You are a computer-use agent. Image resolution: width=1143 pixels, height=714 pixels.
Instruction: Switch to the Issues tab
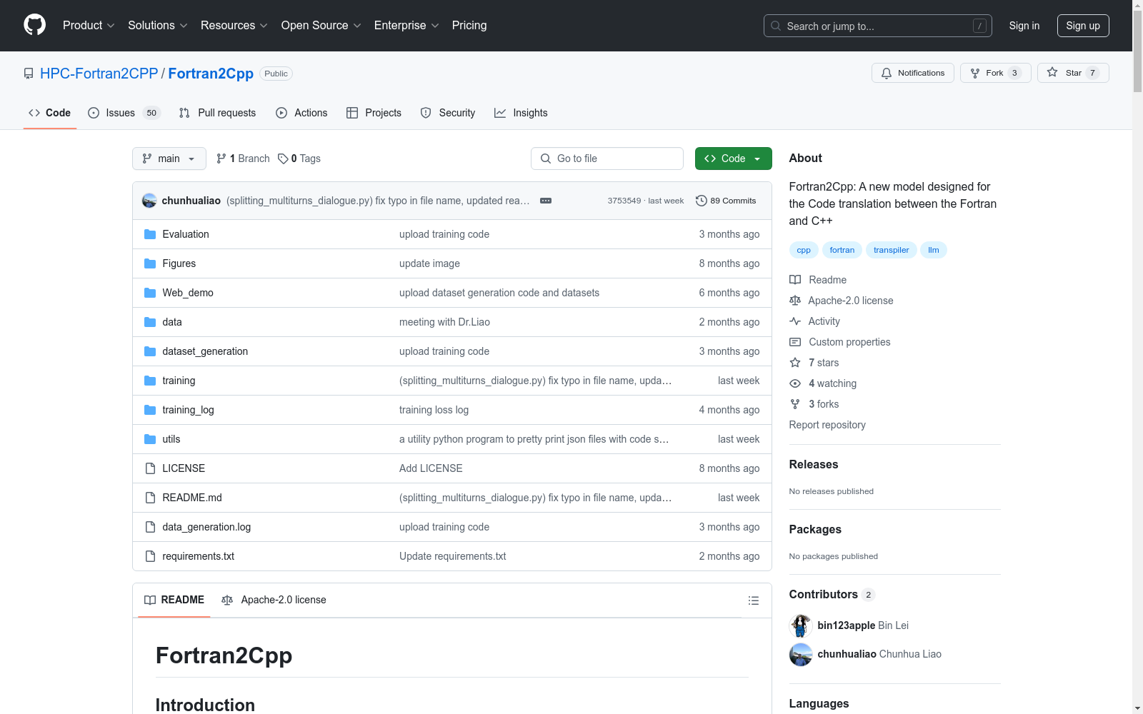(x=124, y=113)
